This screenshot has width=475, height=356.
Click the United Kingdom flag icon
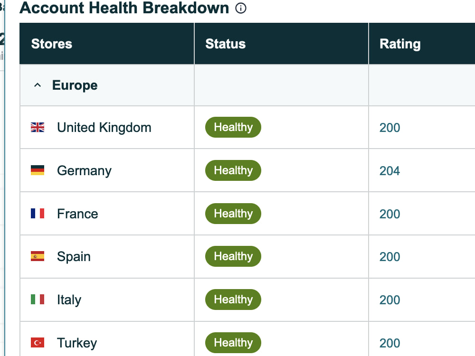(x=38, y=127)
